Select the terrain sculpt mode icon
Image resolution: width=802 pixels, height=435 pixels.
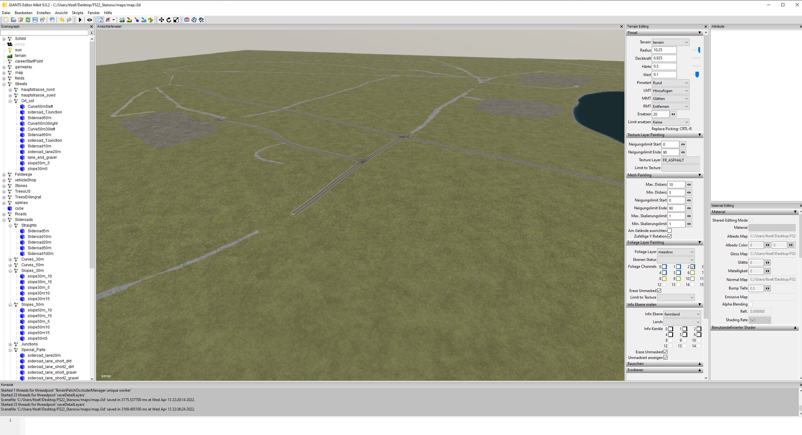[122, 20]
